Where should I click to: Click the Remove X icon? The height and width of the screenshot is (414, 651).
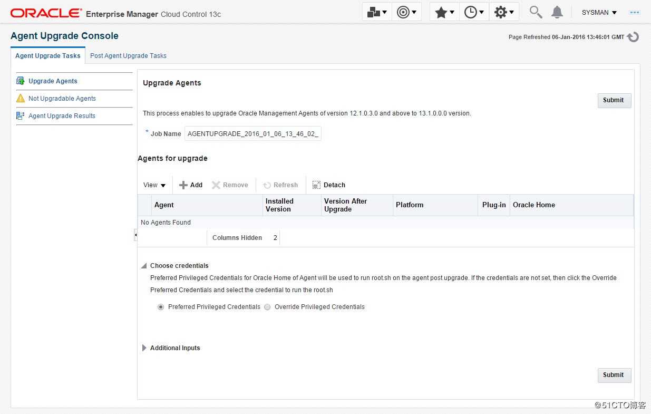click(x=216, y=185)
